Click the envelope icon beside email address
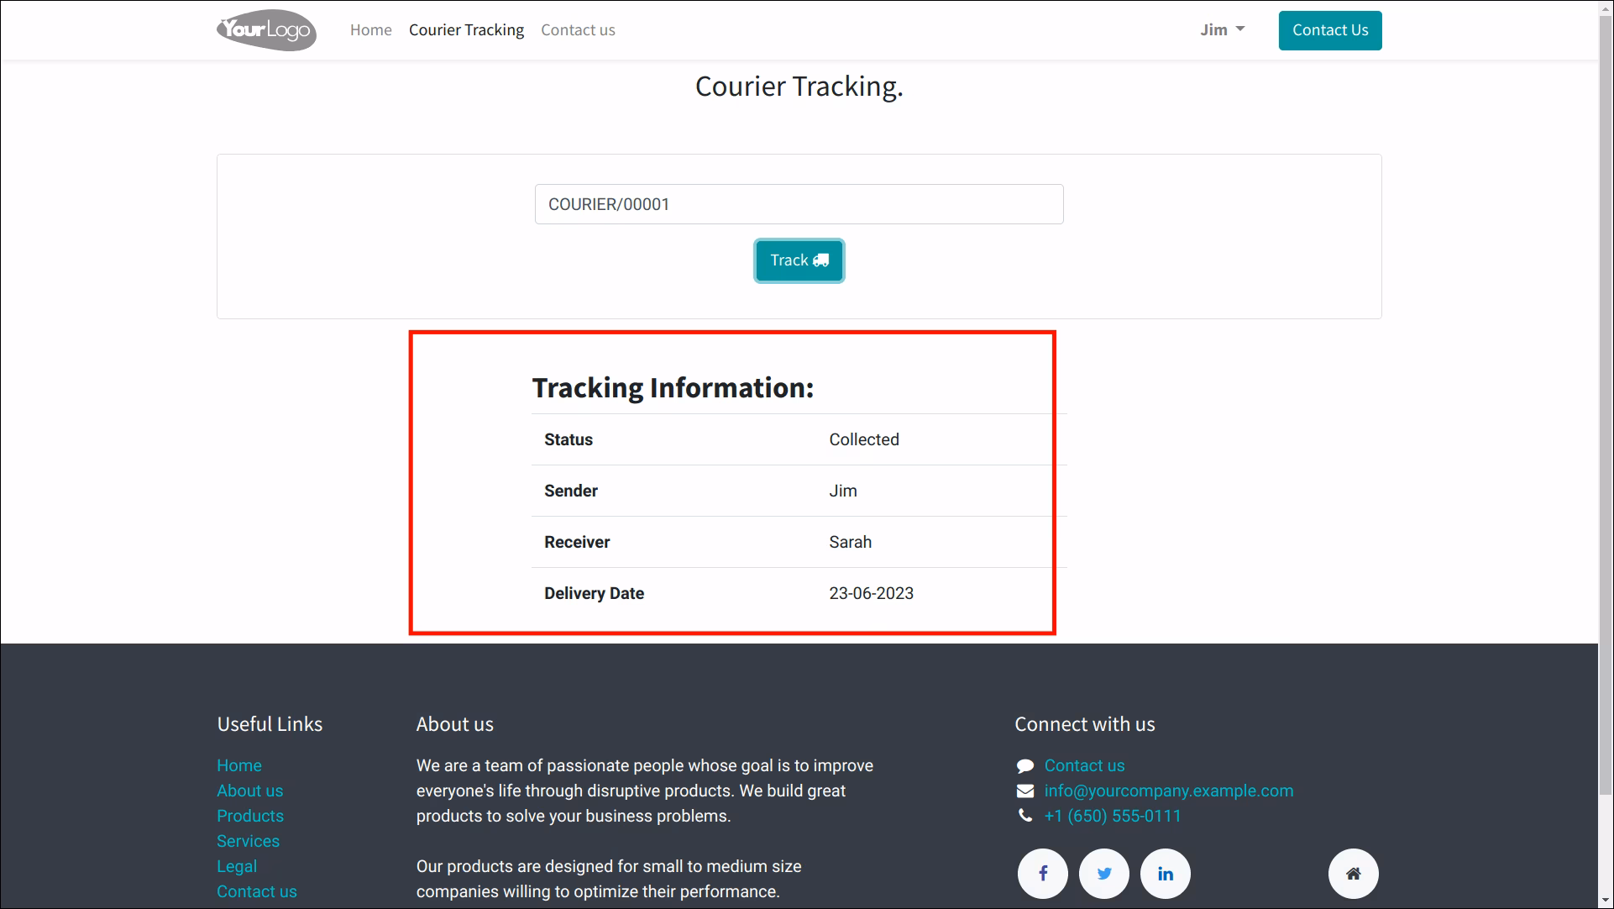 (x=1025, y=791)
